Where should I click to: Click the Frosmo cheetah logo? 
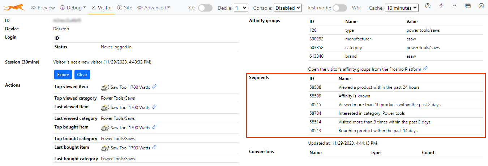[14, 7]
